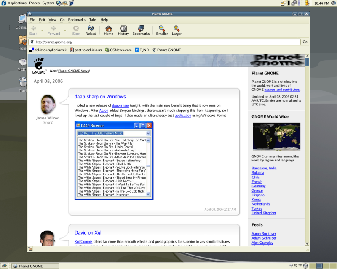Open the Help menu
The height and width of the screenshot is (269, 337).
click(104, 20)
